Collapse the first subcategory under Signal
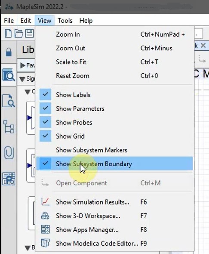The height and width of the screenshot is (254, 209). click(28, 92)
